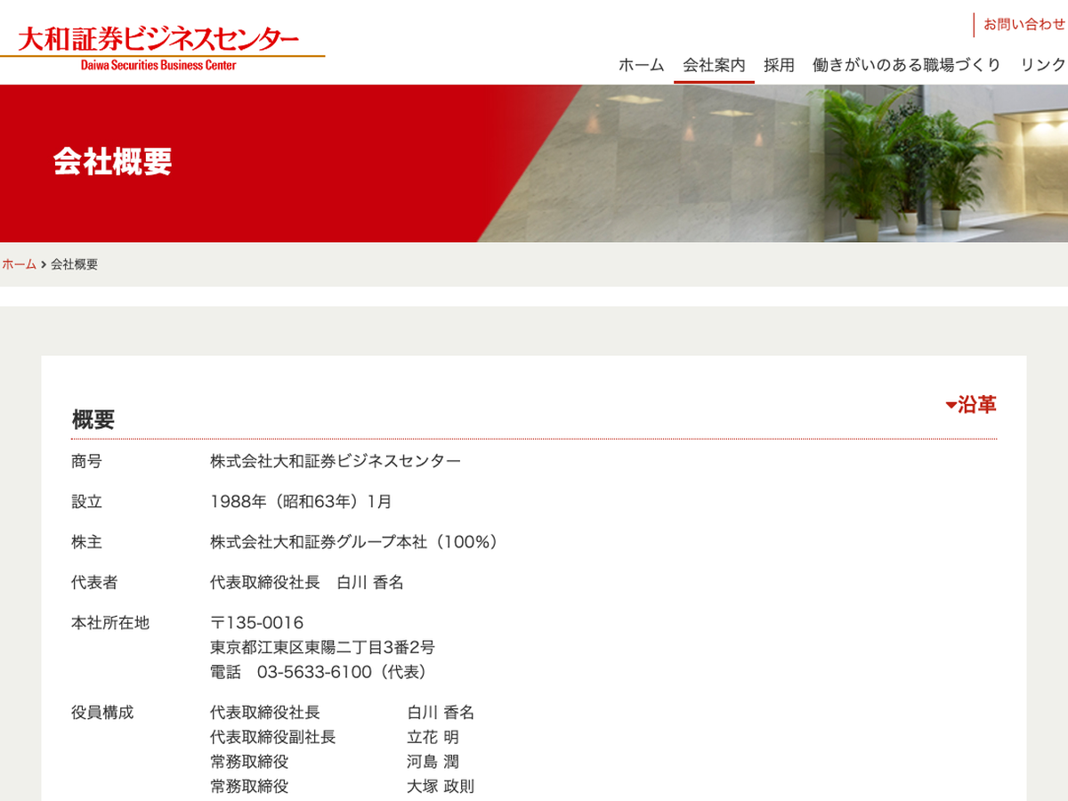Screen dimensions: 1068x801
Task: Click the breadcrumb chevron separator
Action: tap(44, 264)
